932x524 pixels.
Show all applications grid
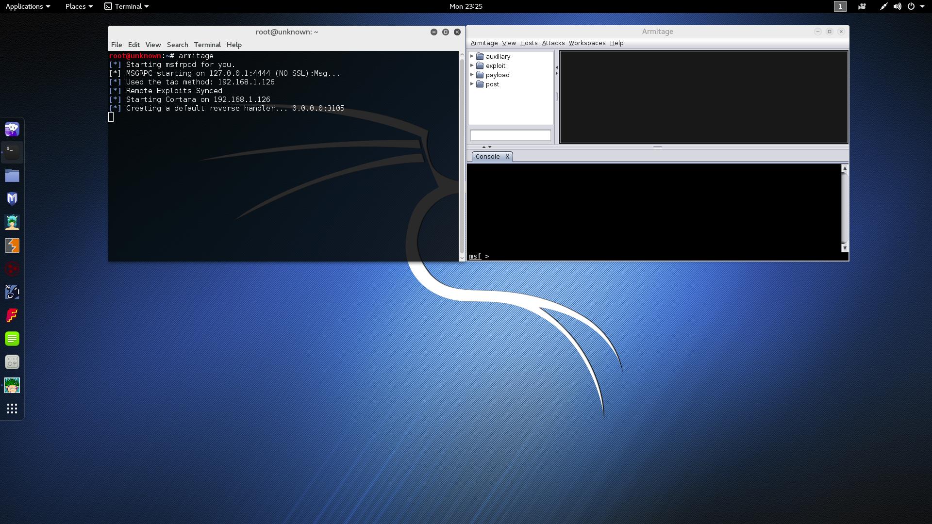[12, 409]
